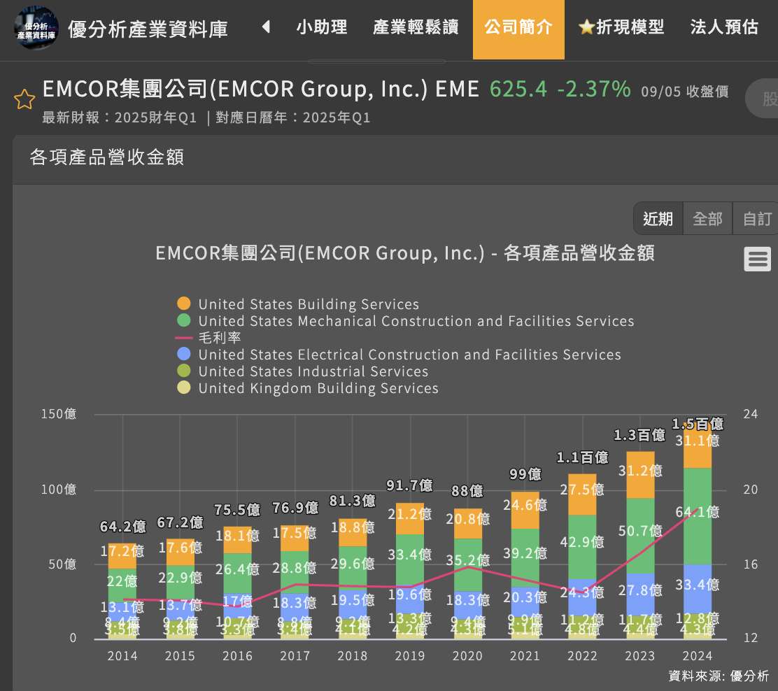Toggle the 毛利率 line legend item
Screen dimensions: 778x691
coord(208,337)
